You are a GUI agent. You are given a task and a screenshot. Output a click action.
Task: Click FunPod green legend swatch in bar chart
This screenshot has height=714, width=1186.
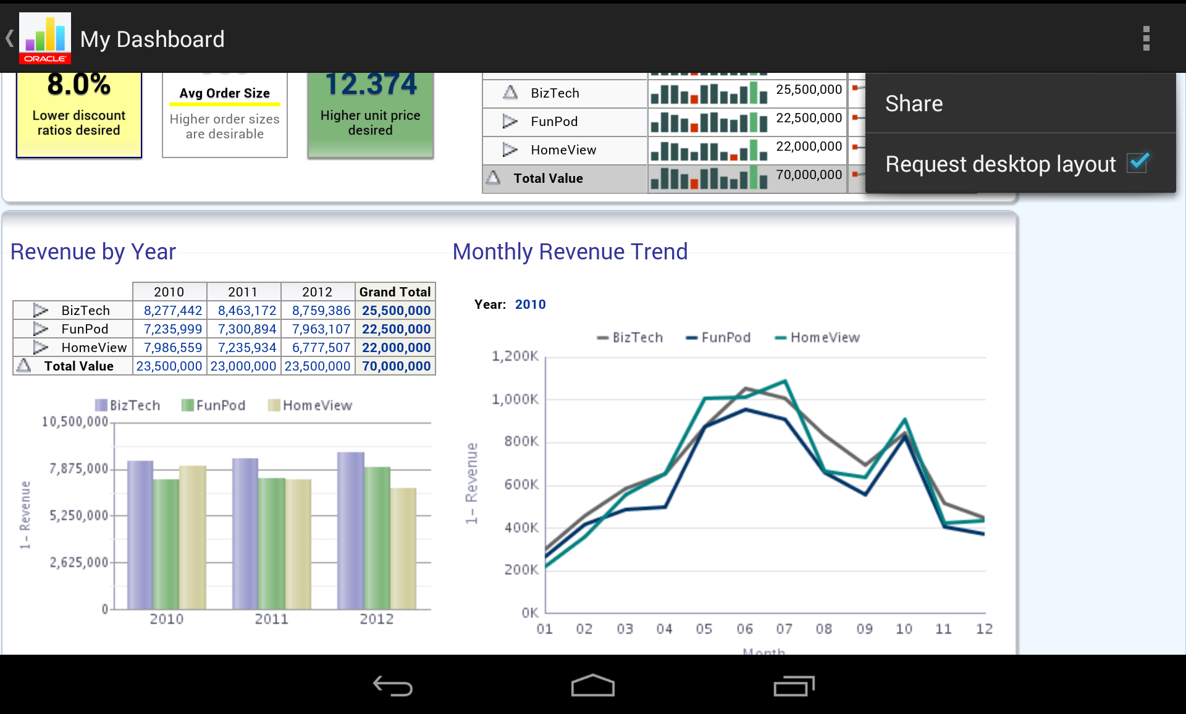tap(187, 405)
